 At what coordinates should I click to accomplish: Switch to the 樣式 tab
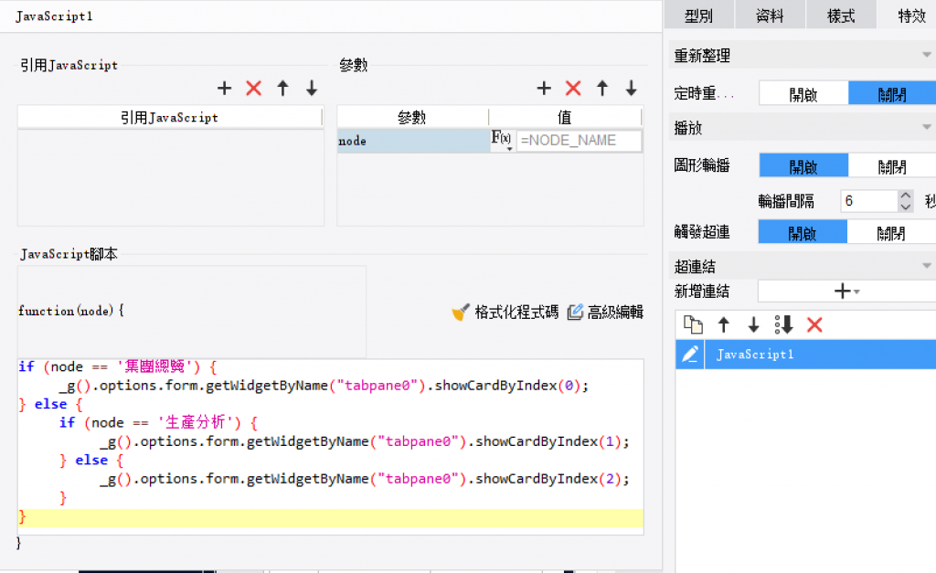click(x=841, y=16)
